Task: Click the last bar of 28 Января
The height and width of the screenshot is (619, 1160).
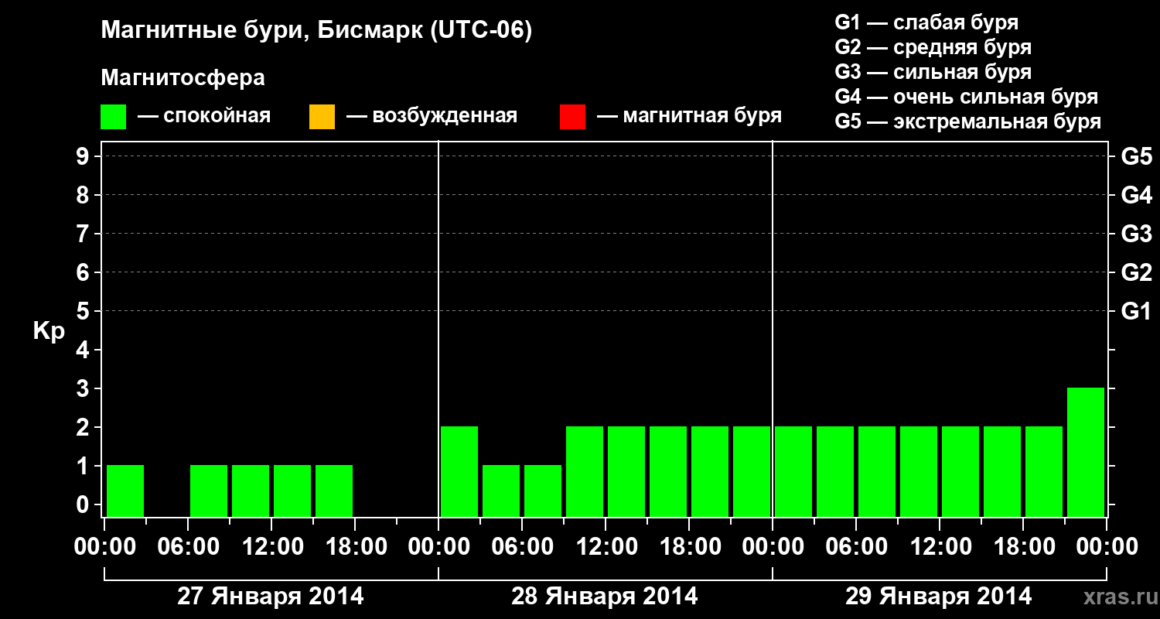Action: coord(752,471)
